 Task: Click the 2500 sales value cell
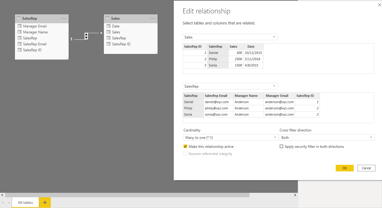[x=236, y=59]
